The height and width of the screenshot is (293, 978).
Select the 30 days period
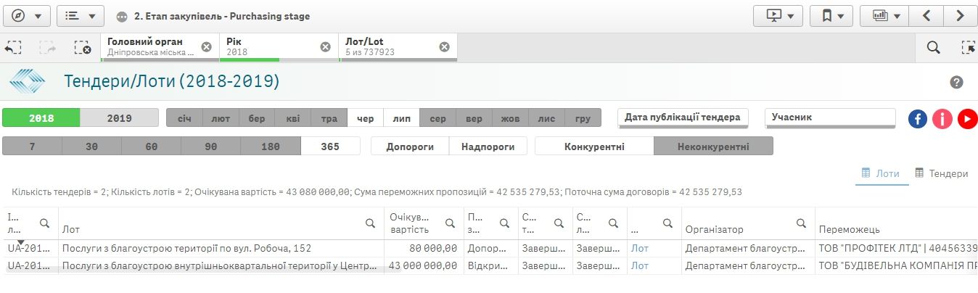point(91,146)
